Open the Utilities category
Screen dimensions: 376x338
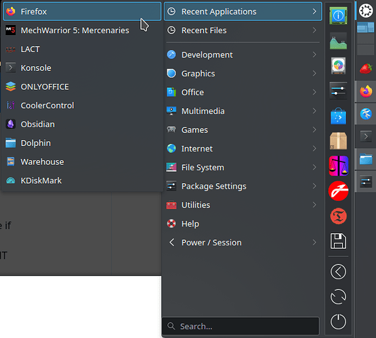click(243, 205)
